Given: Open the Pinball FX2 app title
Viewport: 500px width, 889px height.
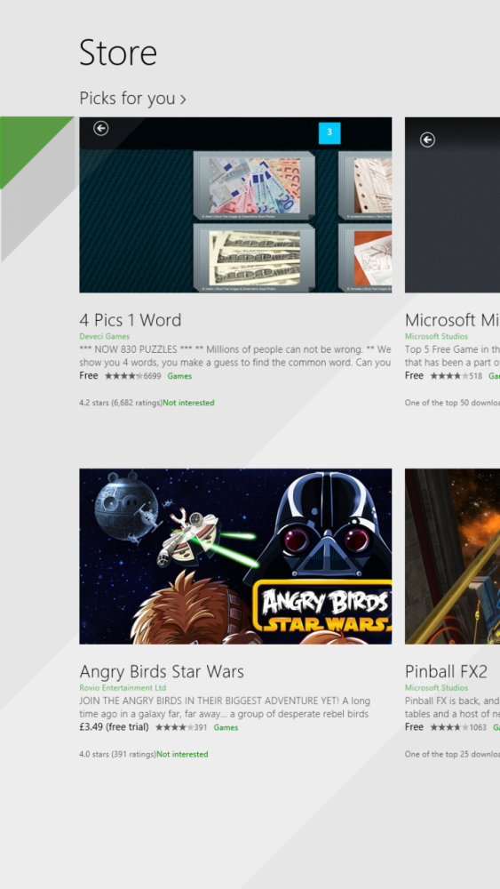Looking at the screenshot, I should [446, 671].
